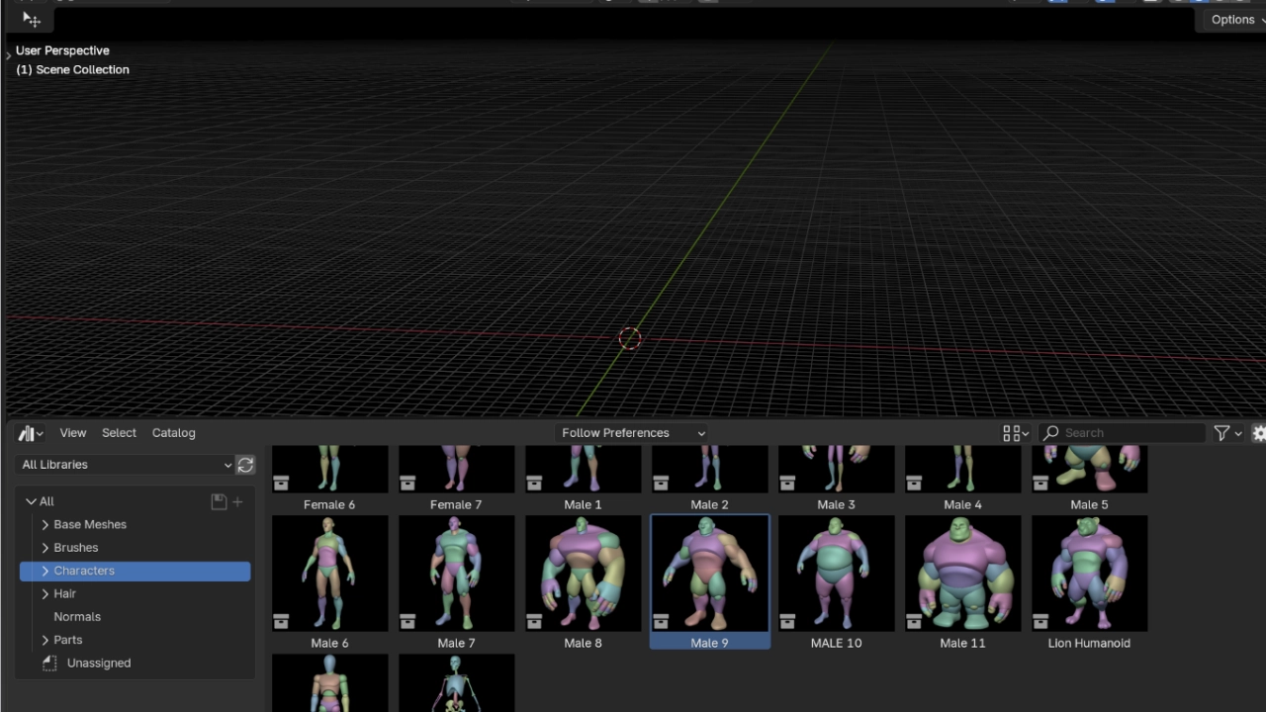The image size is (1266, 712).
Task: Expand the Brushes catalog
Action: (45, 548)
